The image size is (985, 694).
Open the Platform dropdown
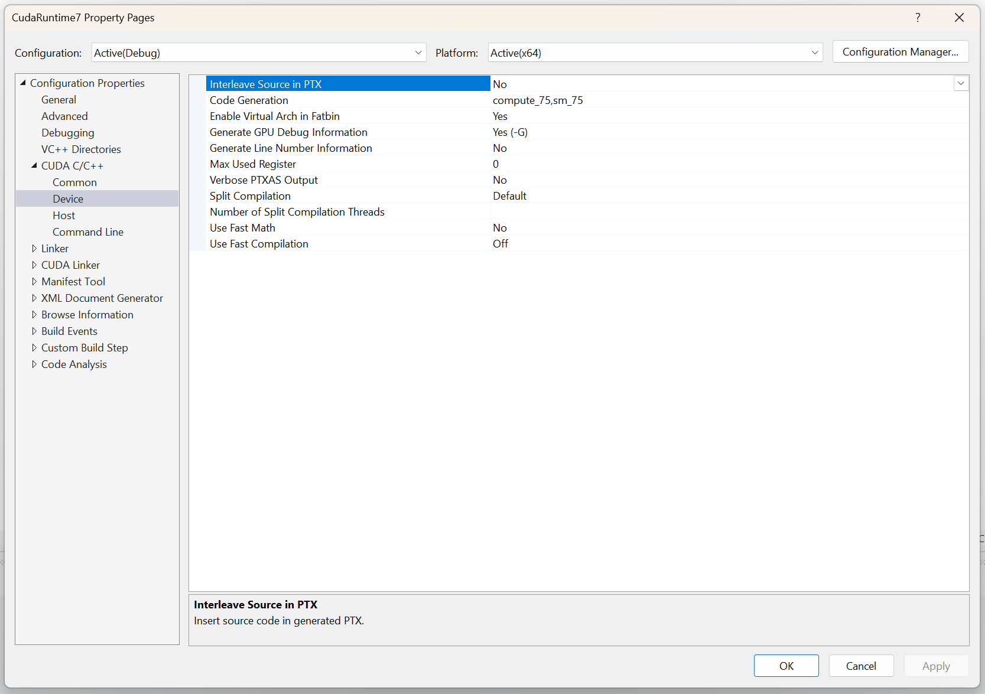coord(814,53)
